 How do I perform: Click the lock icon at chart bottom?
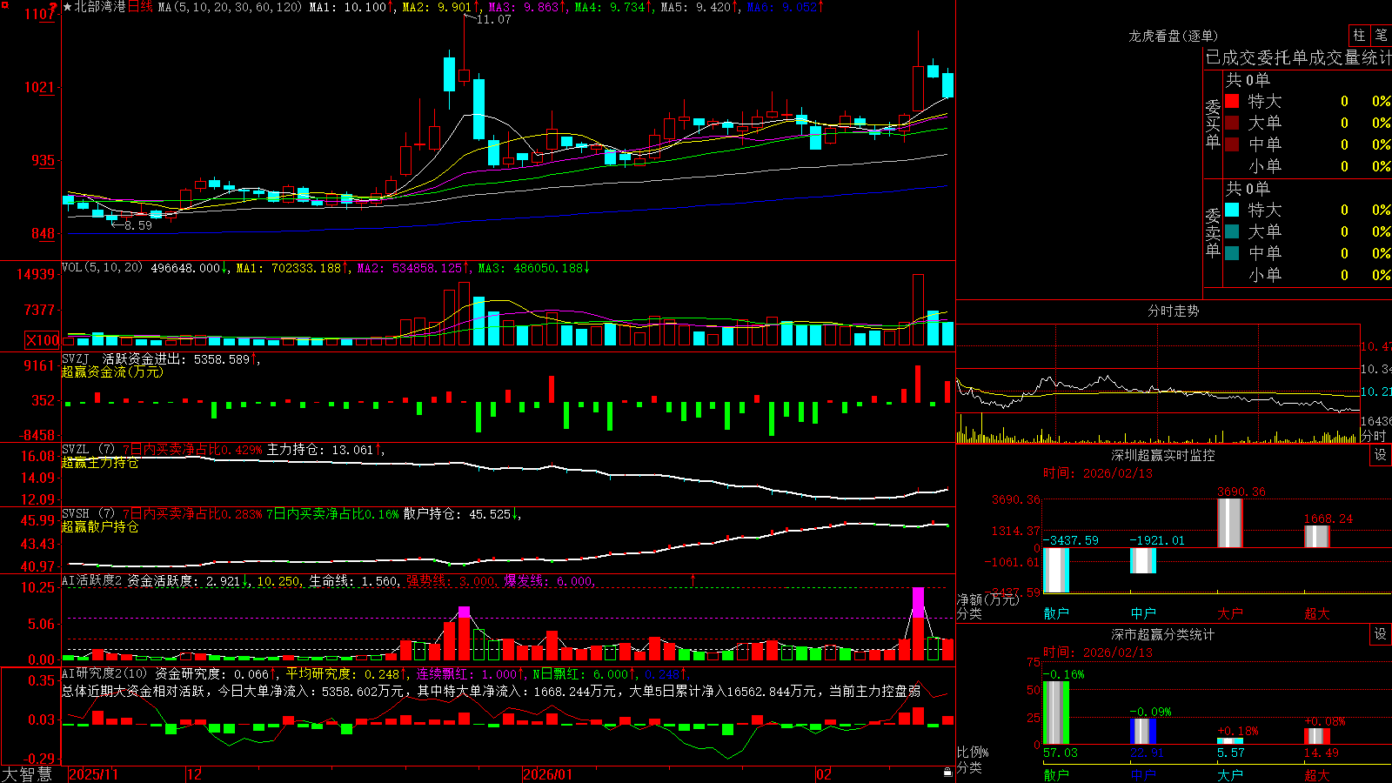(x=948, y=773)
